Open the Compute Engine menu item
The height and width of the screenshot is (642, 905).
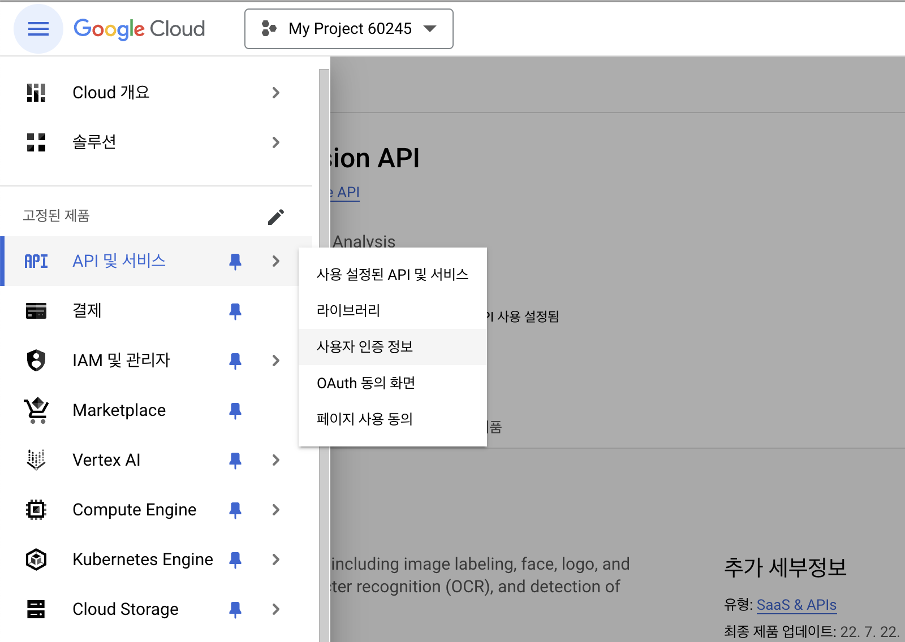[156, 510]
